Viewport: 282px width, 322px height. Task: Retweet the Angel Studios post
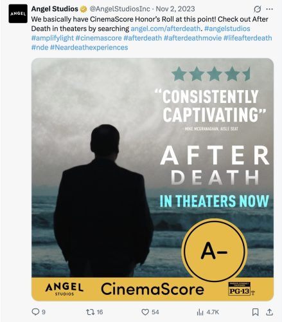(90, 312)
